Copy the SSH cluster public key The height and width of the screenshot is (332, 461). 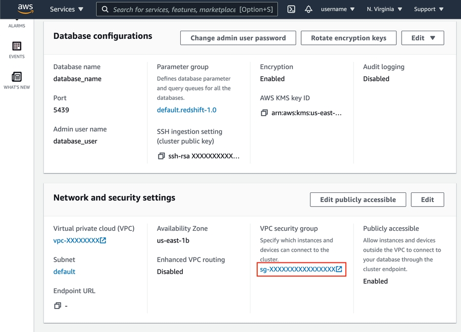[x=161, y=156]
